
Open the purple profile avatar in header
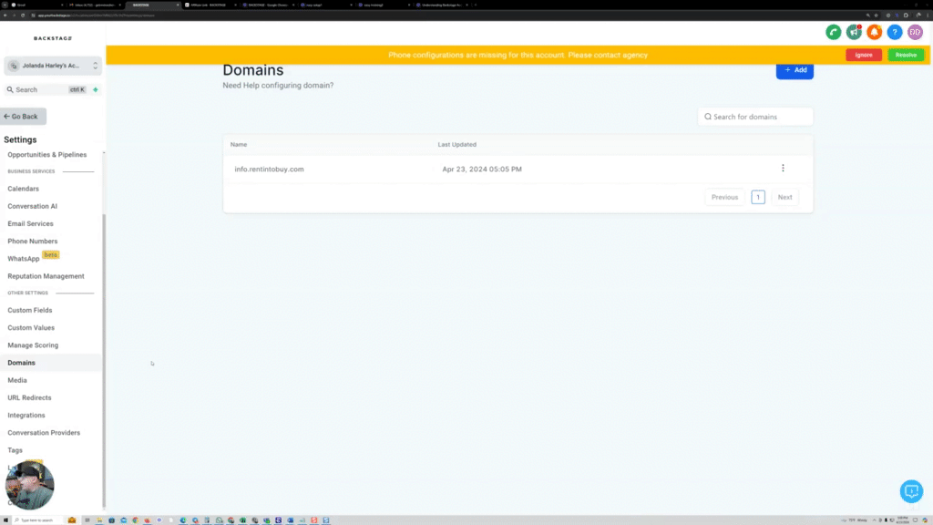point(916,32)
